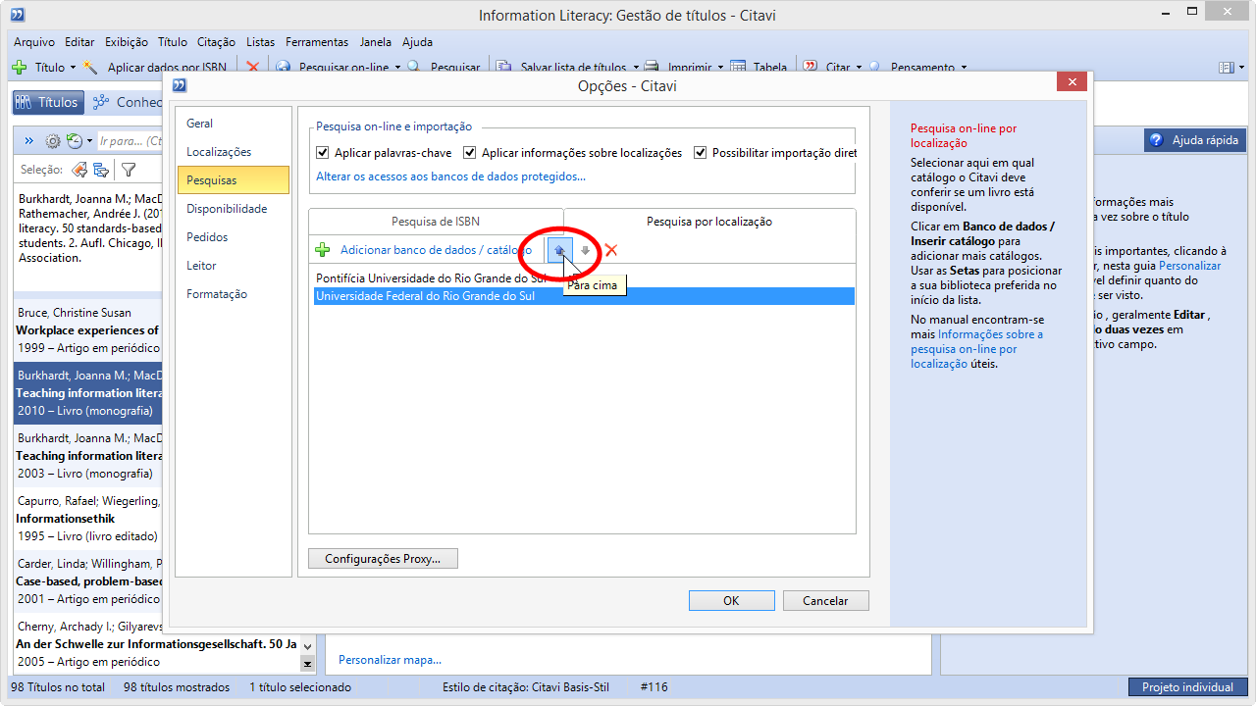Select Pontifícia Universidade do Rio Grande do Sul entry
This screenshot has width=1256, height=706.
[584, 278]
